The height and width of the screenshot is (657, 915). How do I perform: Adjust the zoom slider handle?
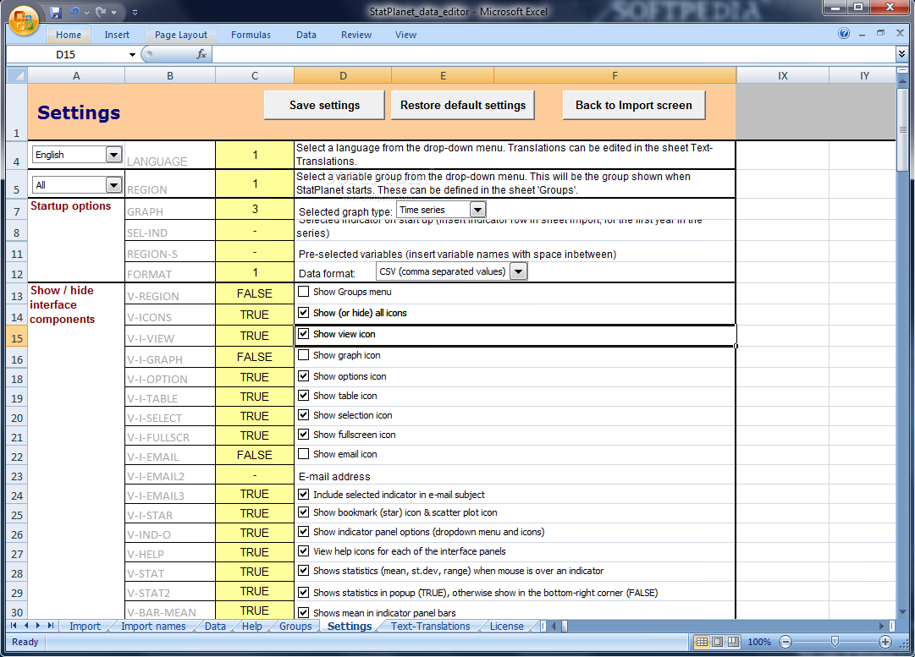[x=835, y=642]
